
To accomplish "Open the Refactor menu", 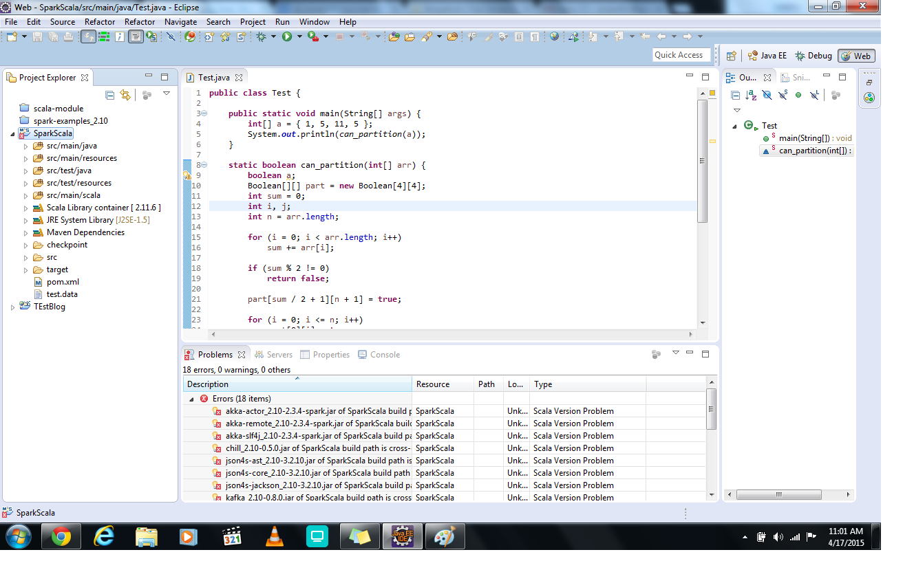I will coord(100,21).
